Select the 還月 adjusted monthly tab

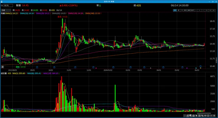point(192,10)
